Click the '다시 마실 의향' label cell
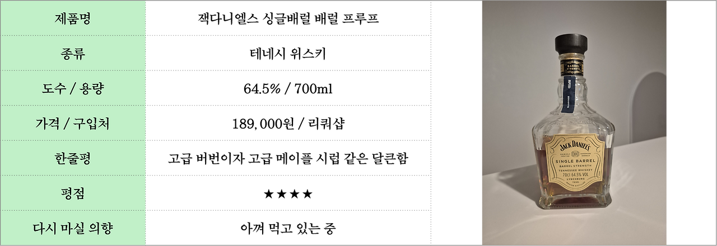717x246 pixels. pos(73,228)
